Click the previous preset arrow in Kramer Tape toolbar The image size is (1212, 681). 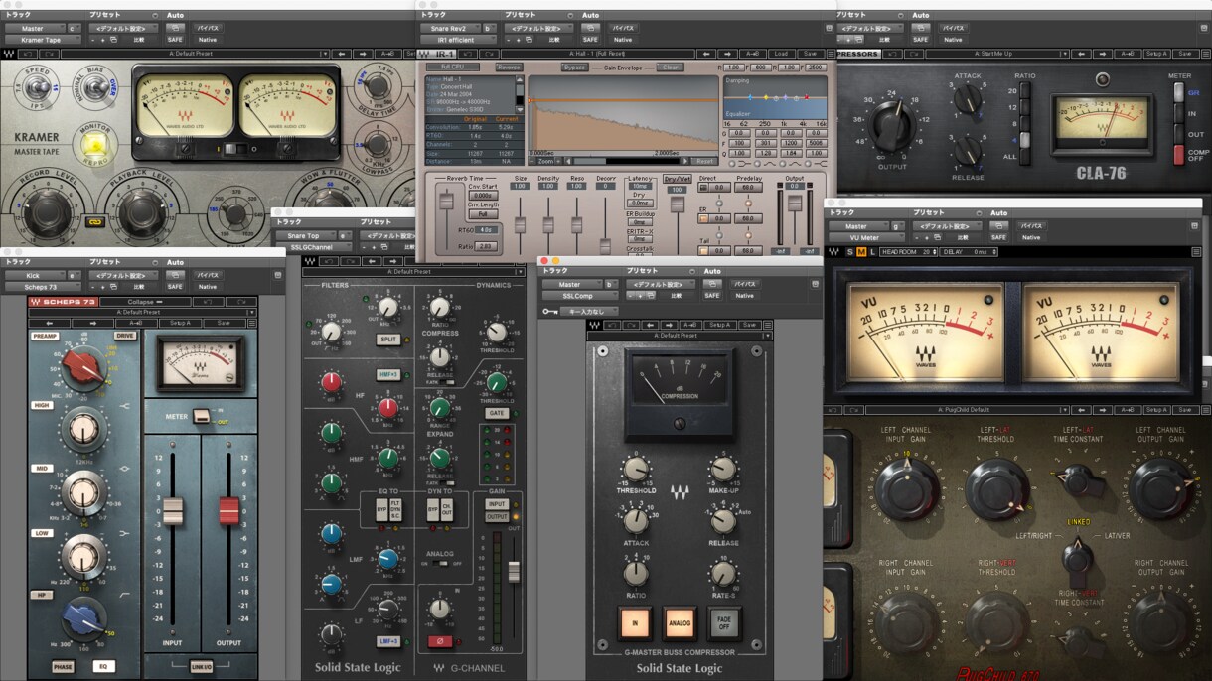click(341, 54)
